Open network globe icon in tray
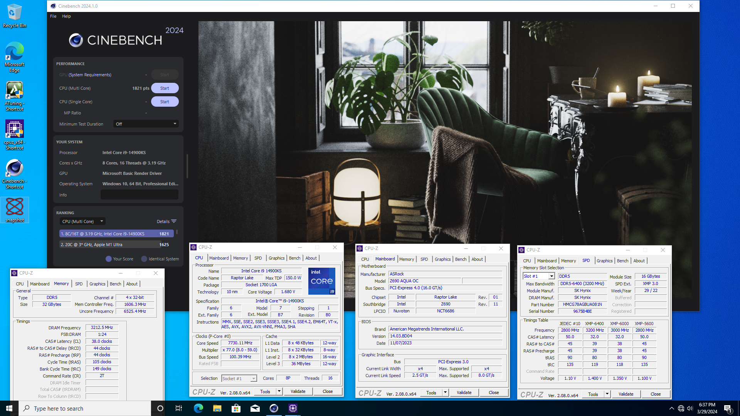Screen dimensions: 740x416 [x=681, y=408]
